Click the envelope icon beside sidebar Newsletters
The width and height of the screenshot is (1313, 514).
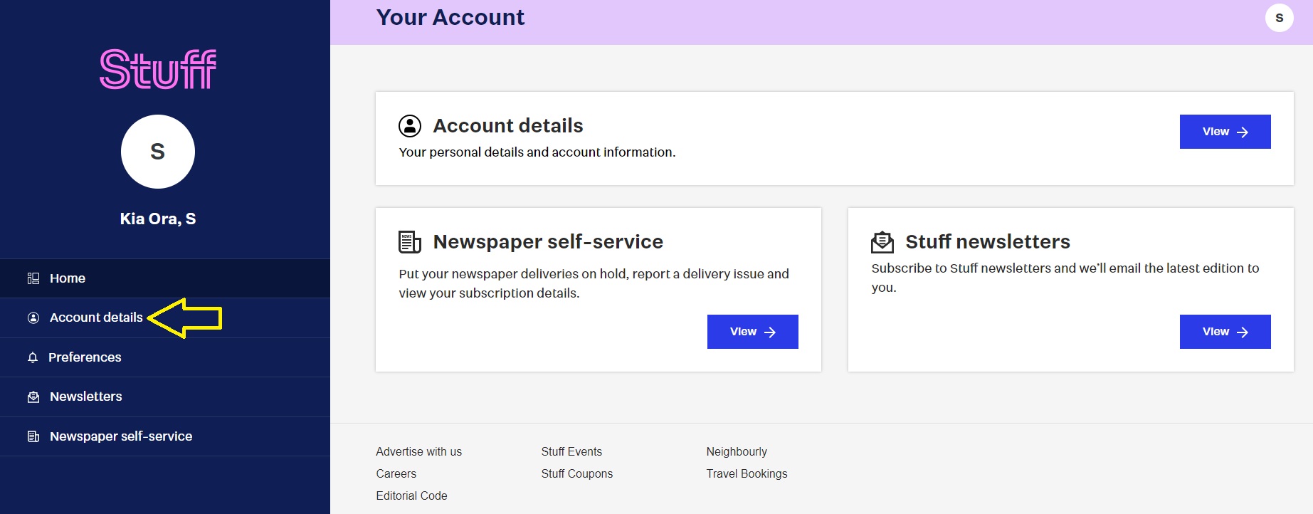pos(33,397)
